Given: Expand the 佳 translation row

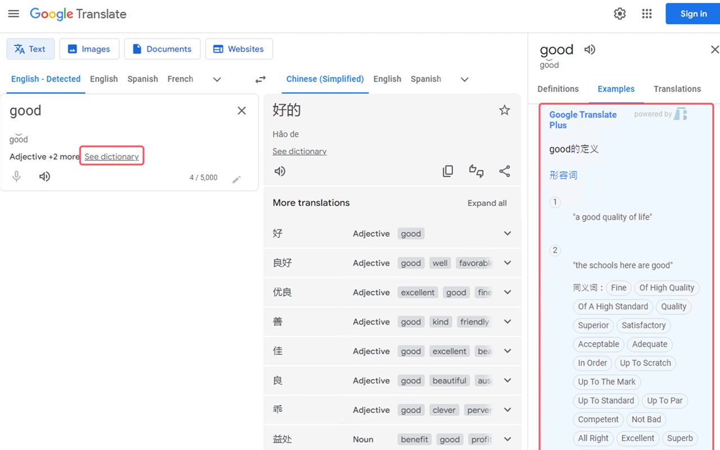Looking at the screenshot, I should click(x=507, y=351).
